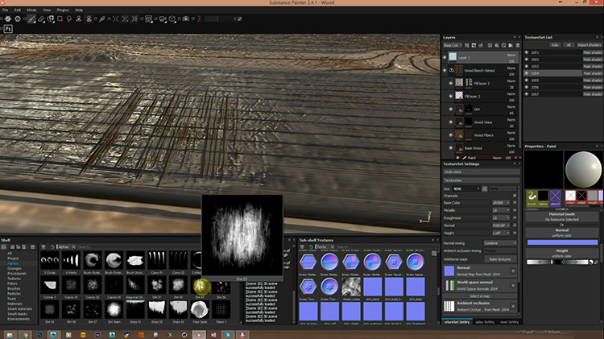Clear the Alphas search filter tag
604x339 pixels.
pyautogui.click(x=73, y=247)
